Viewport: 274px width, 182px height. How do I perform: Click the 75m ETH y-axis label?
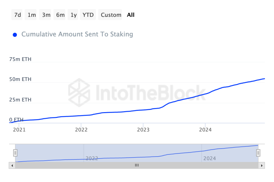(x=20, y=59)
